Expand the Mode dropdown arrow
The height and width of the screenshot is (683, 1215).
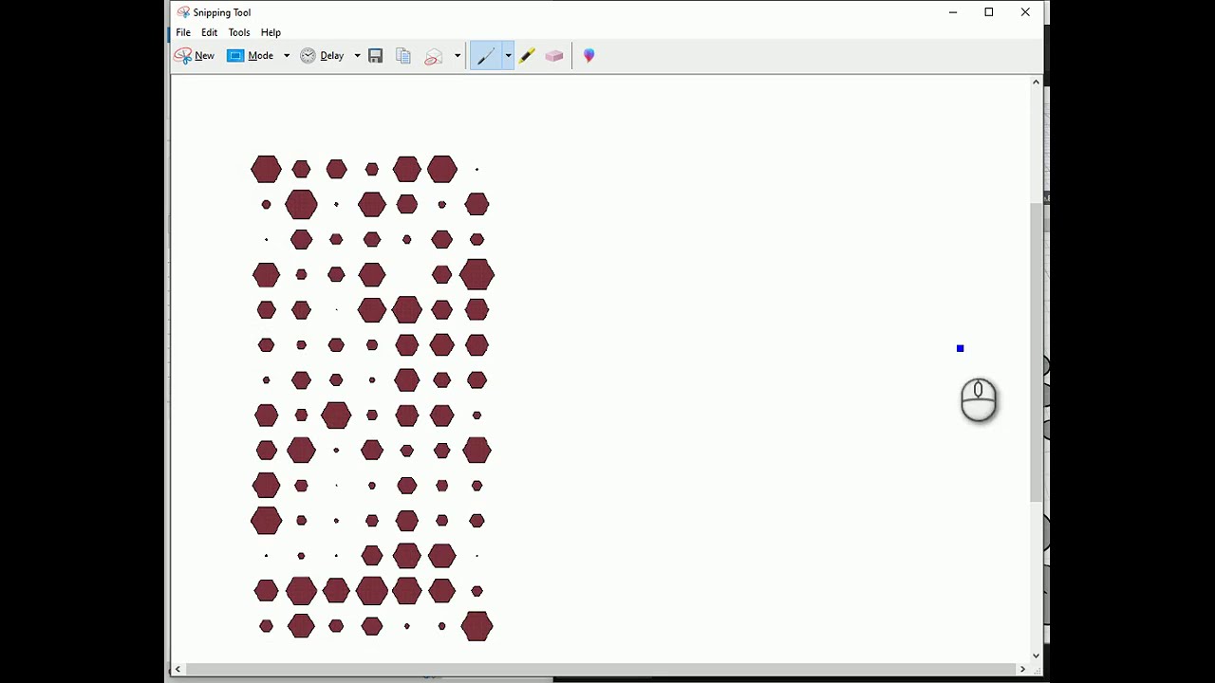click(x=287, y=56)
